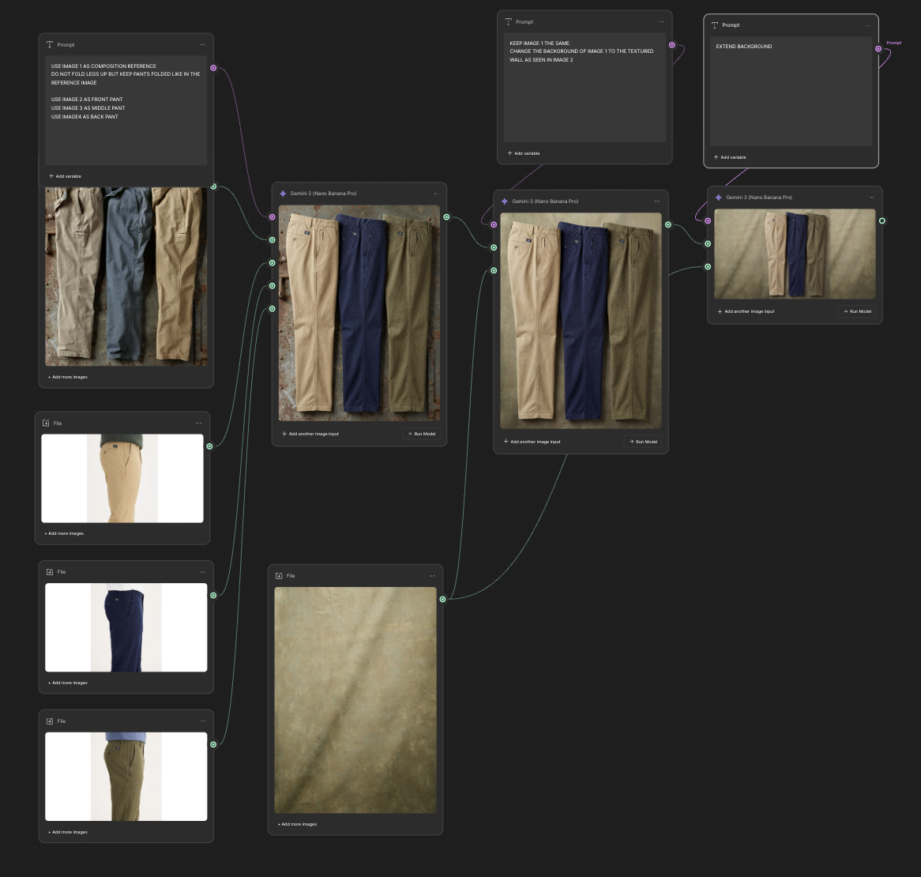The width and height of the screenshot is (921, 877).
Task: Click the last green image input port of the rusty-background Gemini node
Action: tap(272, 308)
